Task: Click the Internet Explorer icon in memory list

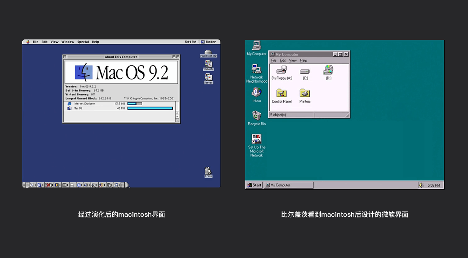Action: 69,103
